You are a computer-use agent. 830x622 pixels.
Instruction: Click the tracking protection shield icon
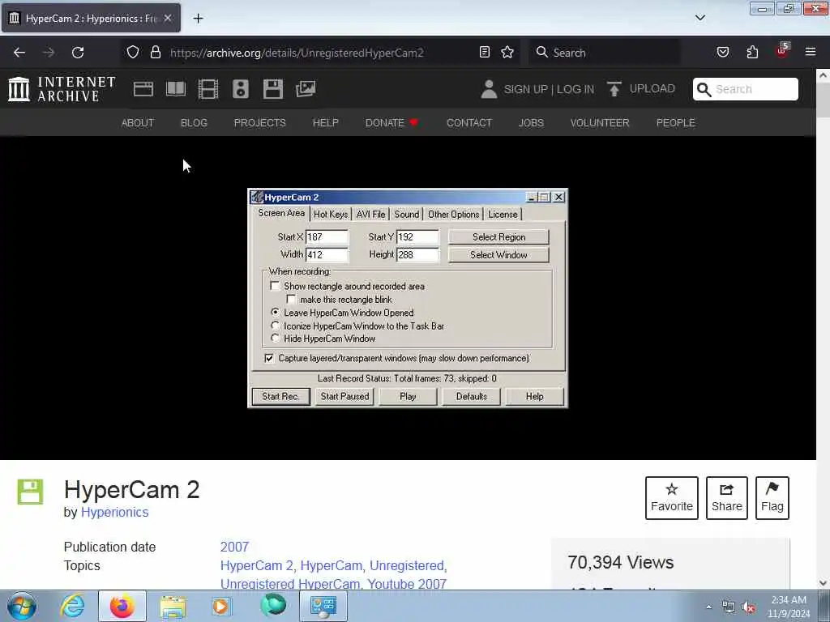coord(133,52)
